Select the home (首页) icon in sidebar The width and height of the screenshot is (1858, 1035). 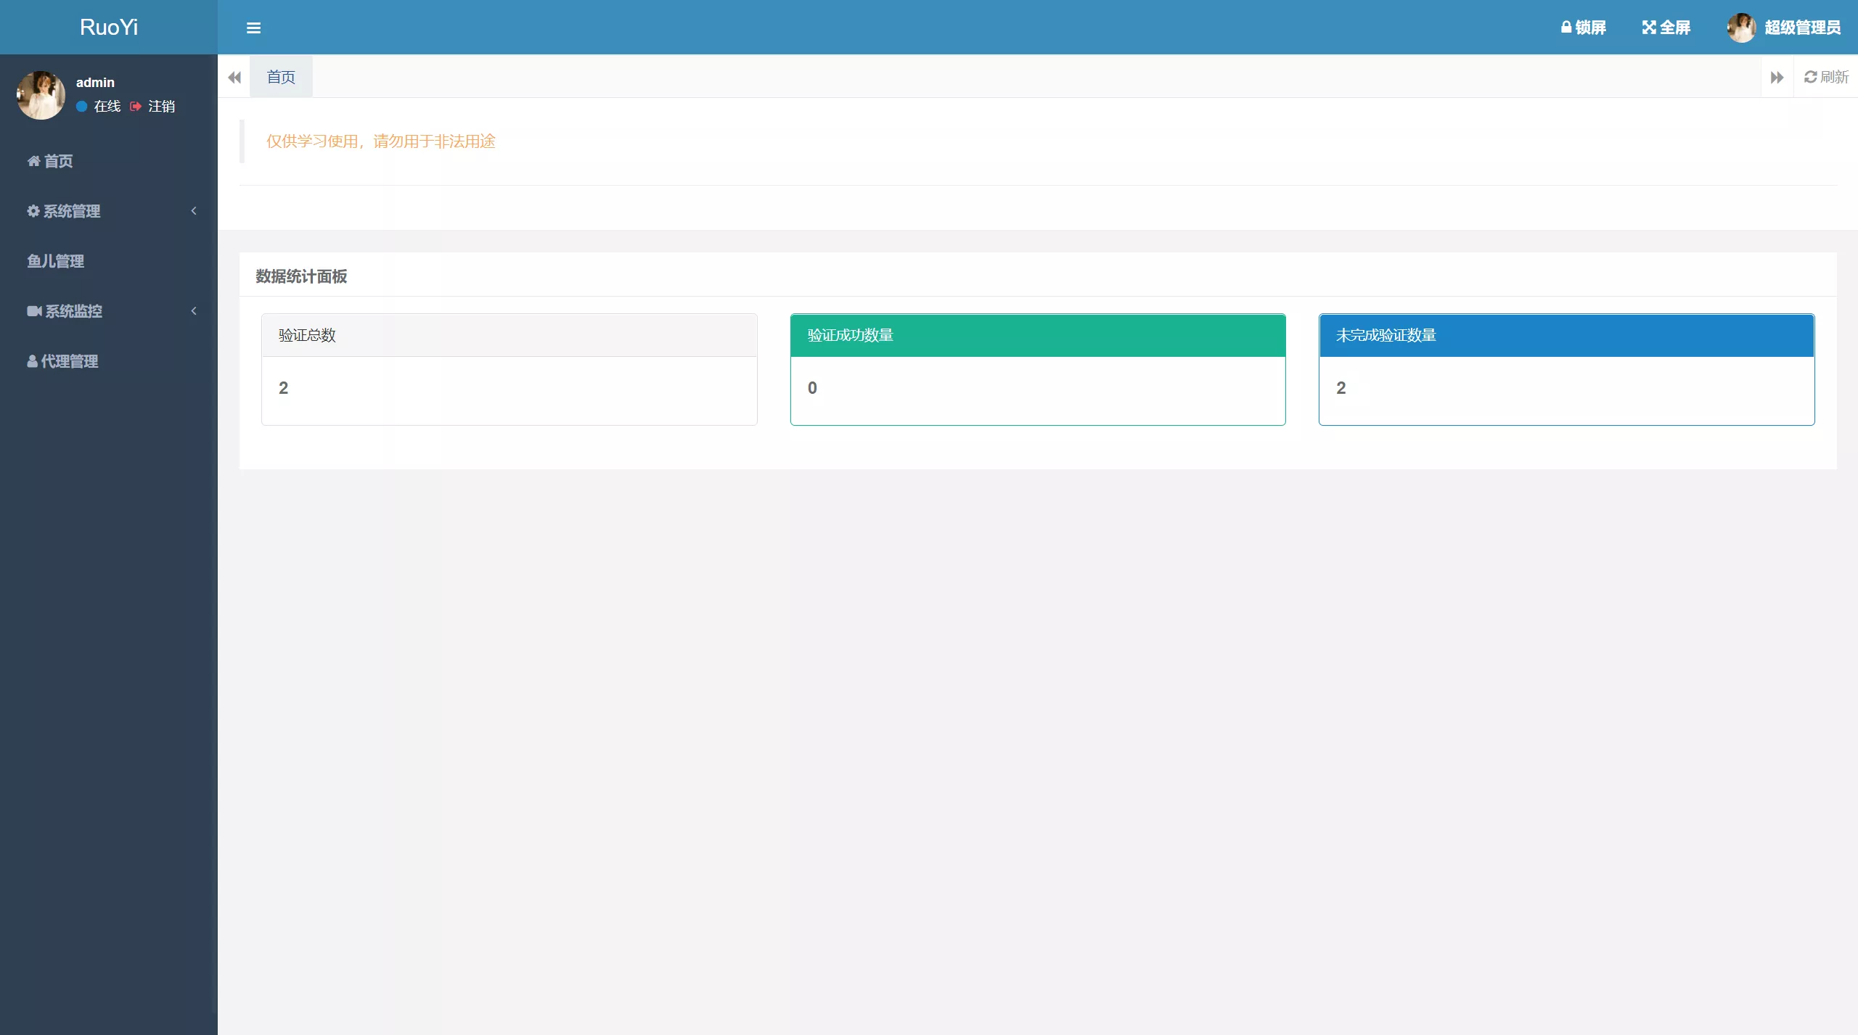(32, 161)
